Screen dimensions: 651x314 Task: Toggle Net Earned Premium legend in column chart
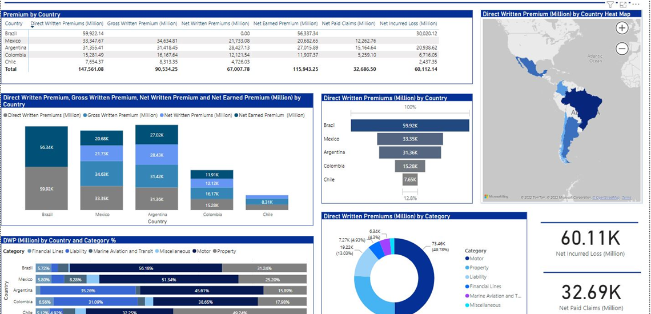click(236, 115)
